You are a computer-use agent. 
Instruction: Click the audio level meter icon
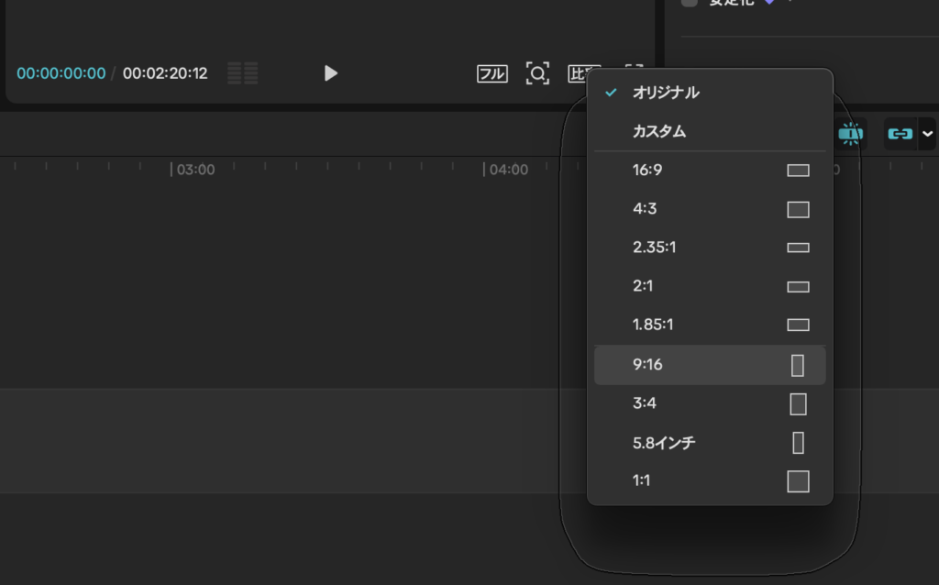(242, 73)
